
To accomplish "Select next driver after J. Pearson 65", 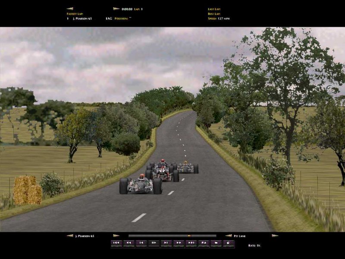I will (116, 236).
